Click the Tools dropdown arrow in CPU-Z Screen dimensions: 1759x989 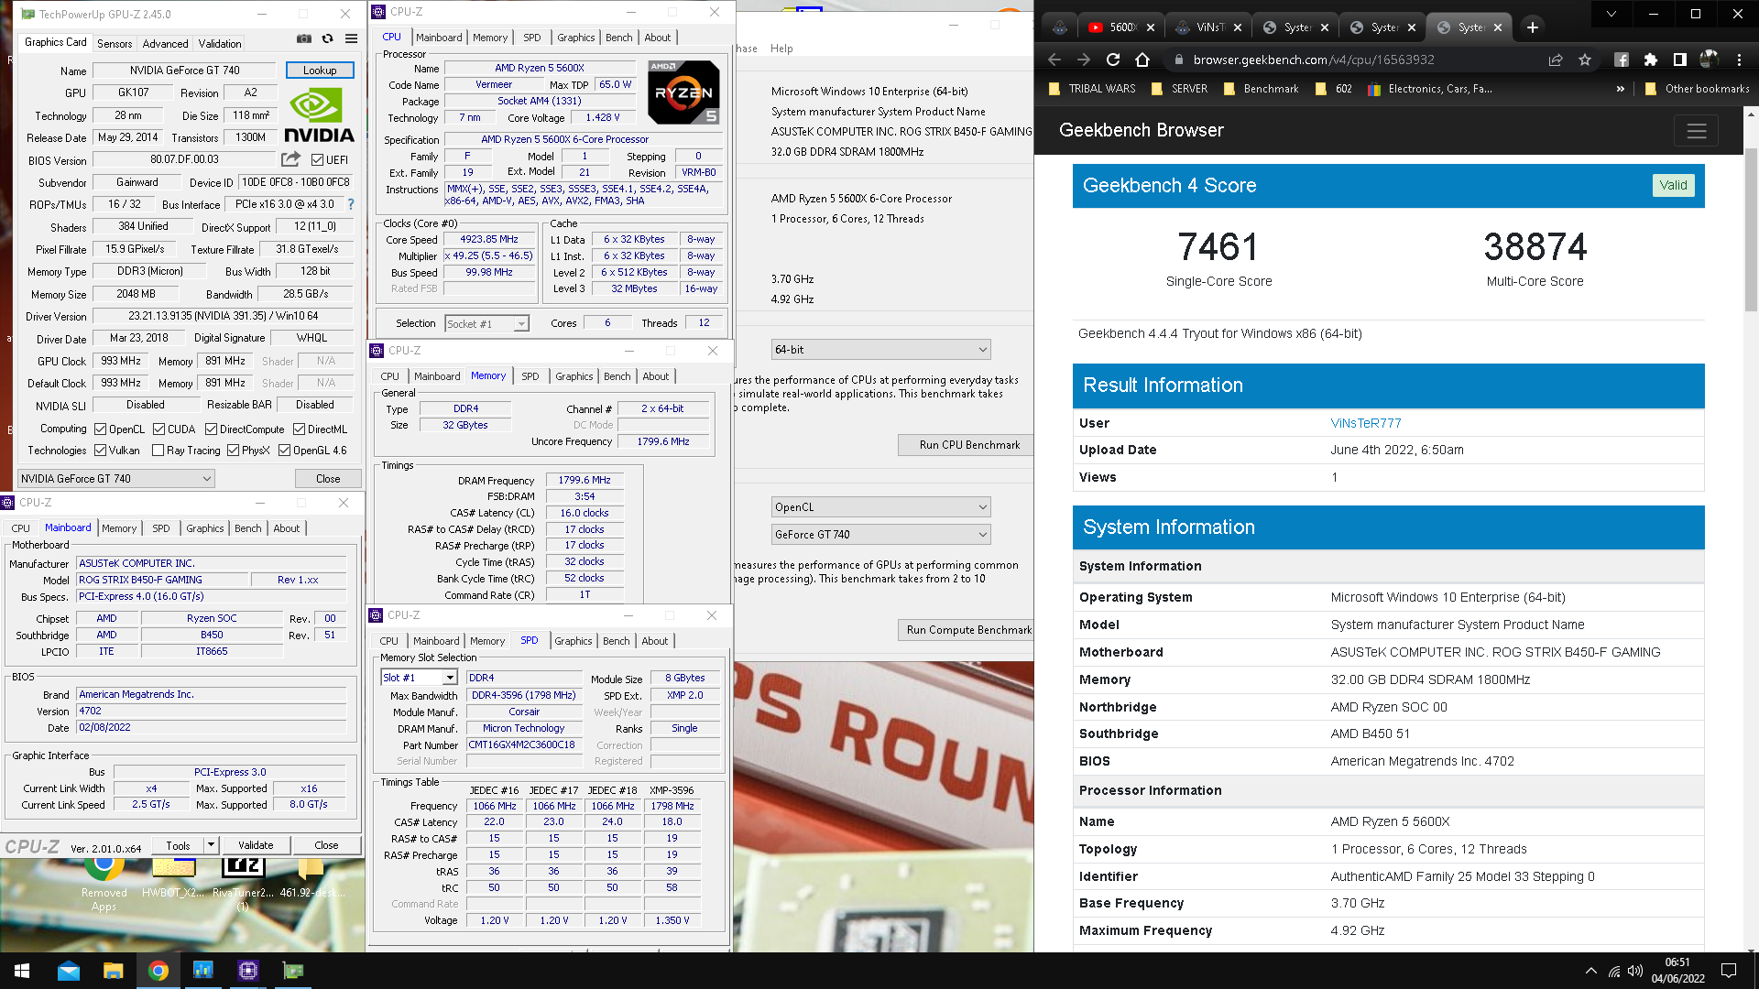point(211,845)
